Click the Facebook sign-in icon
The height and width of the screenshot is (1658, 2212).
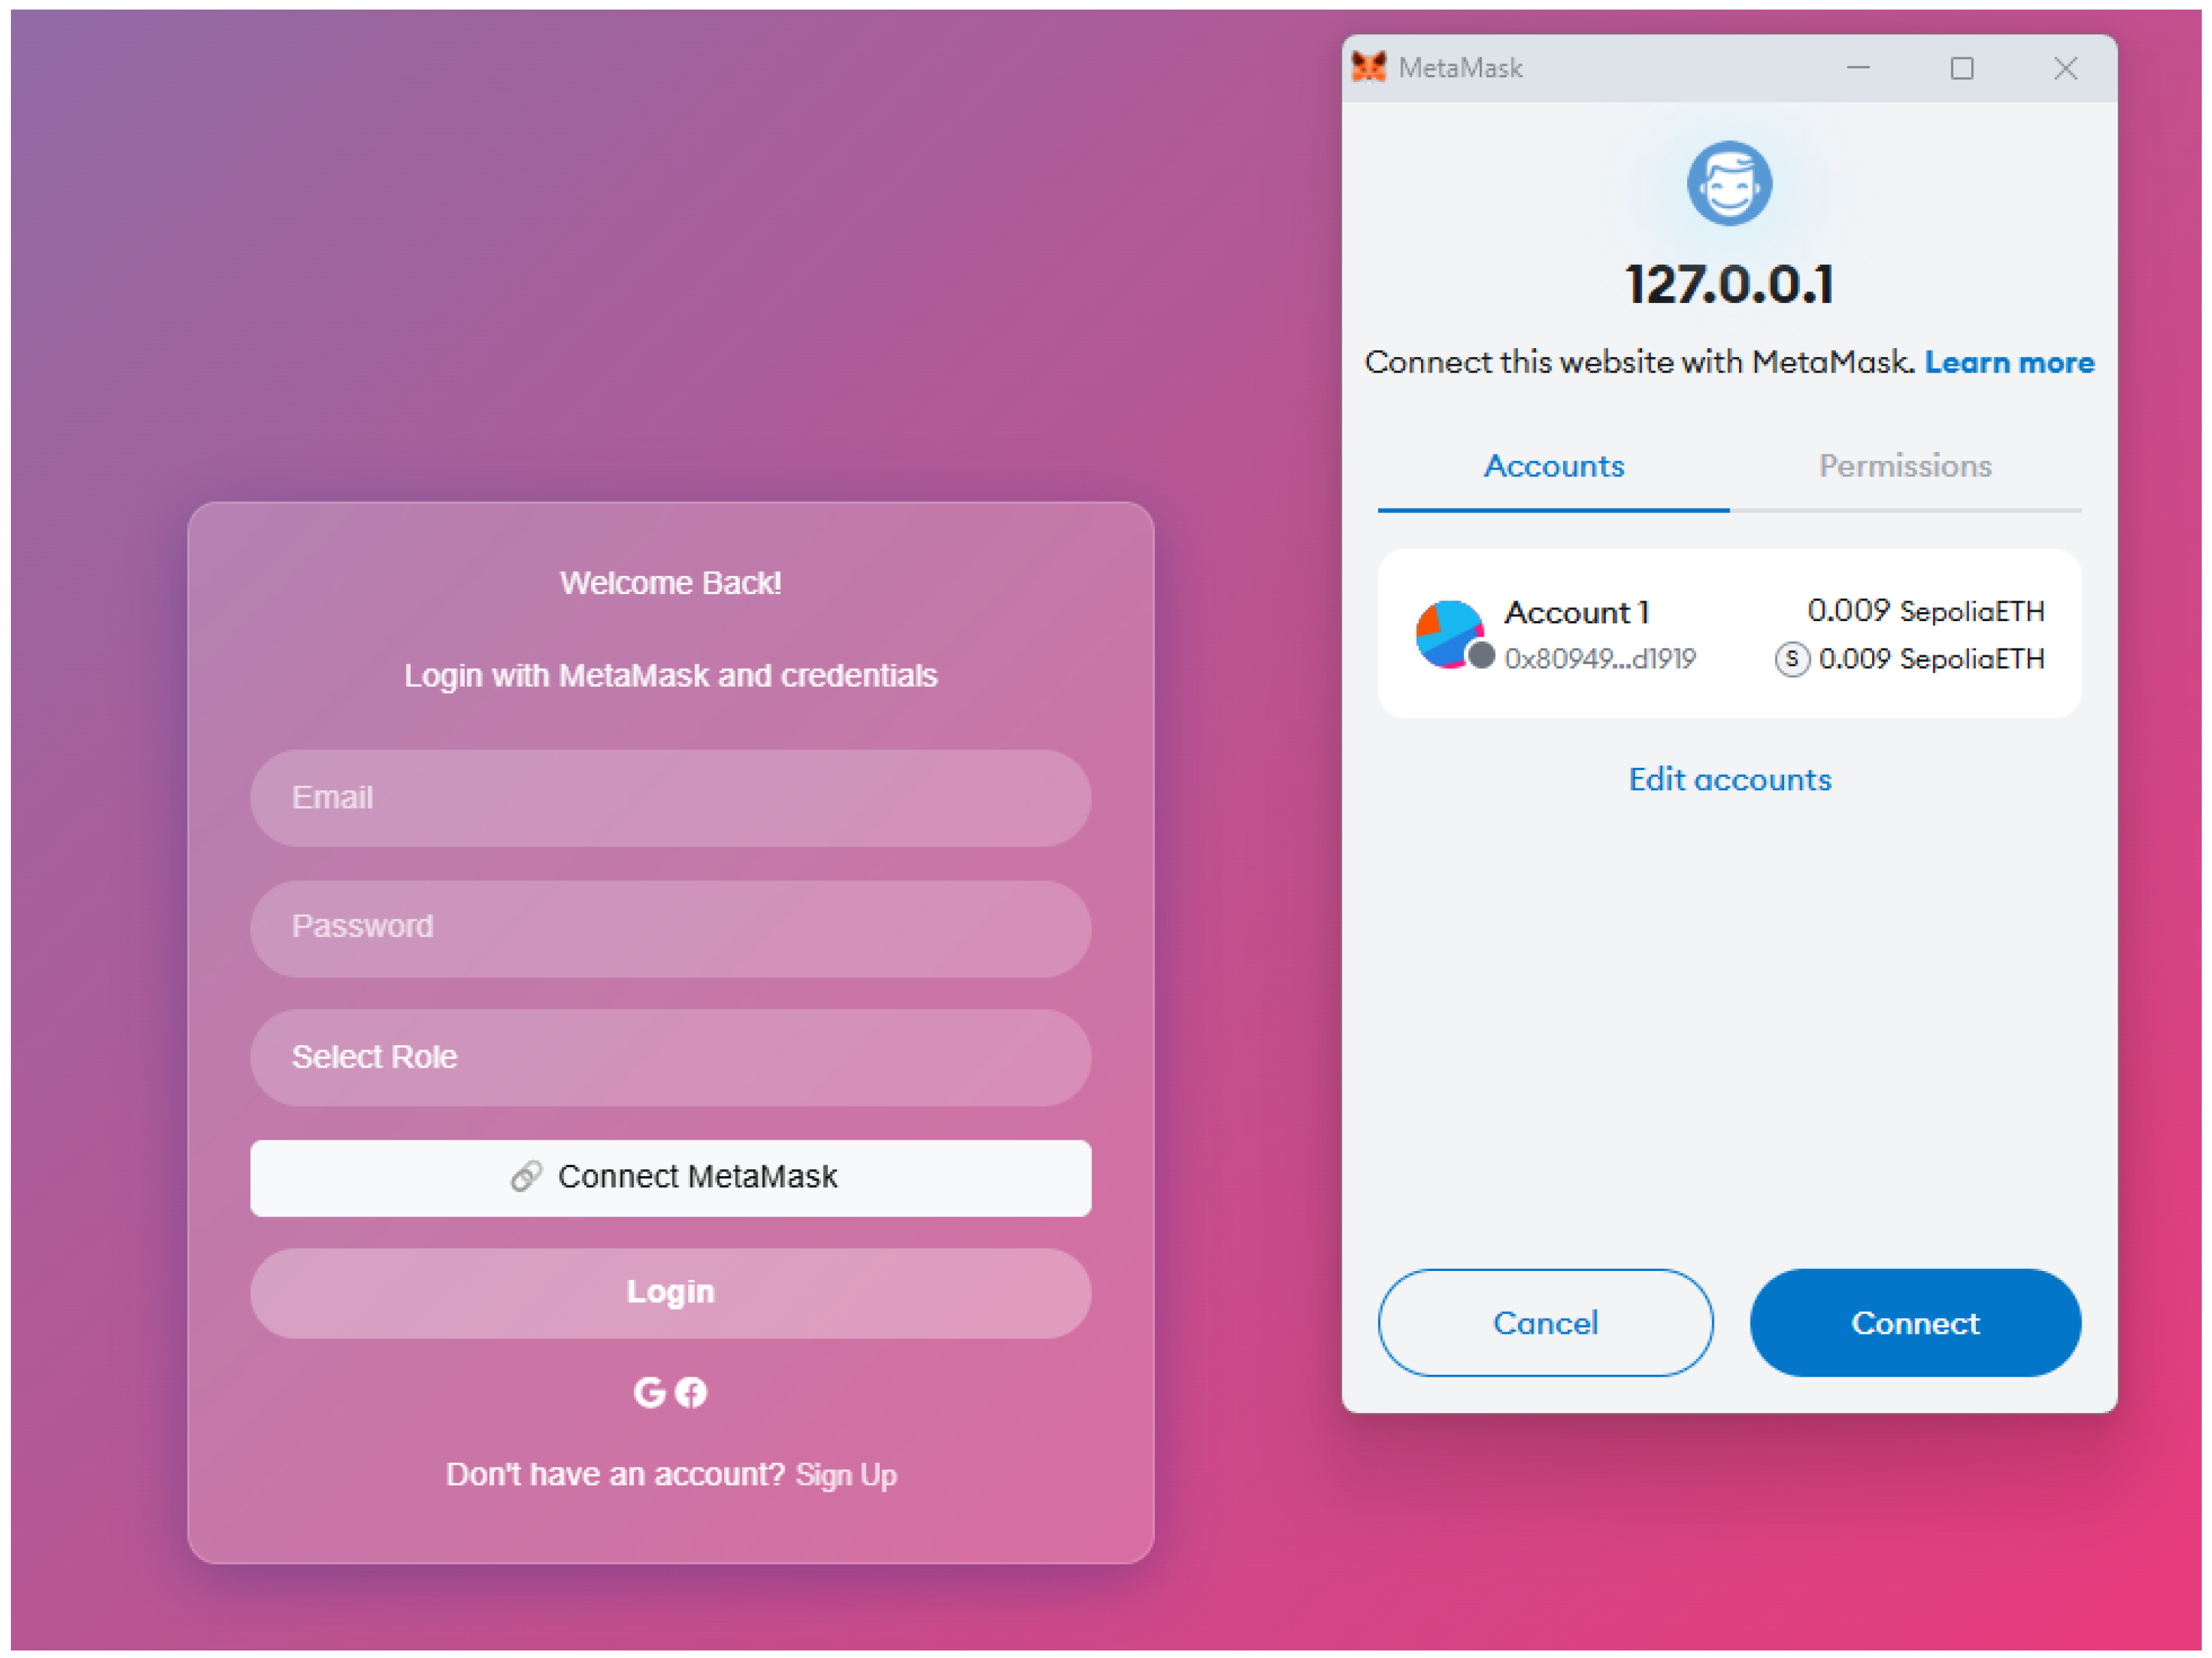point(691,1392)
